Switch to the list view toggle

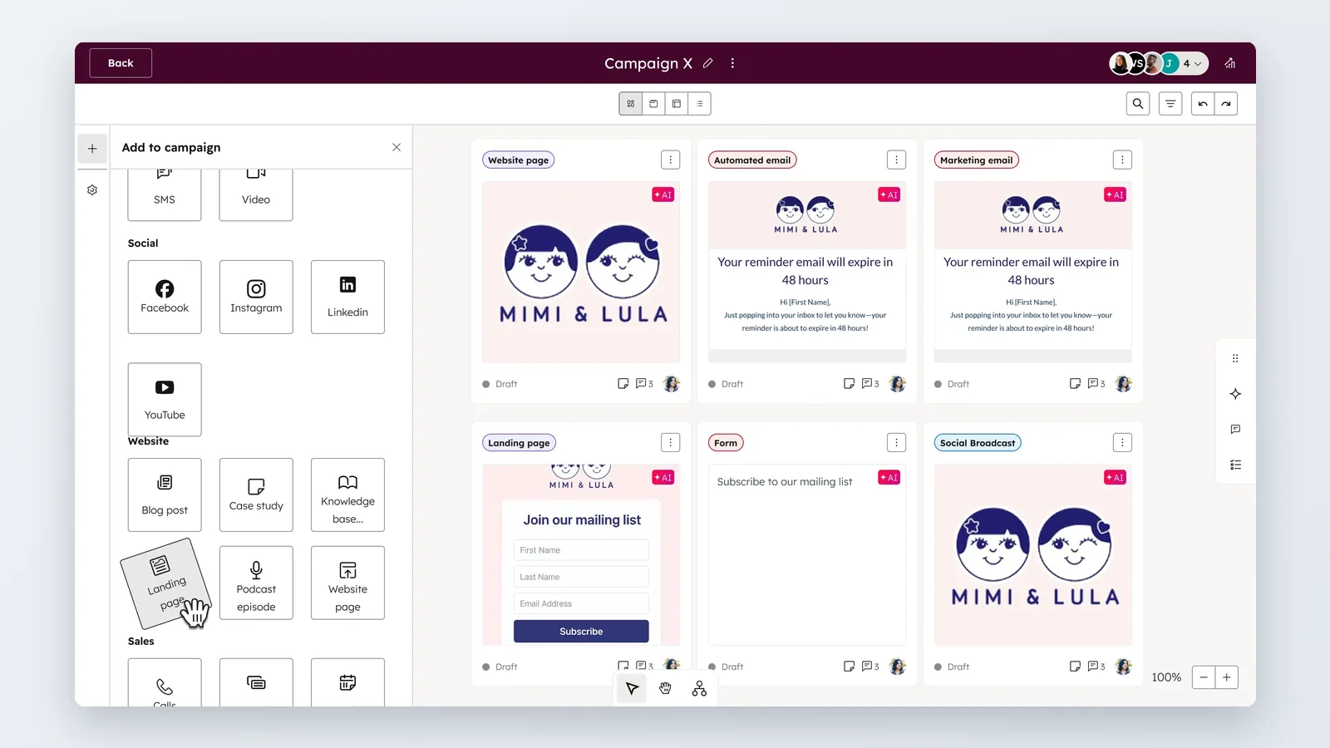click(x=700, y=104)
